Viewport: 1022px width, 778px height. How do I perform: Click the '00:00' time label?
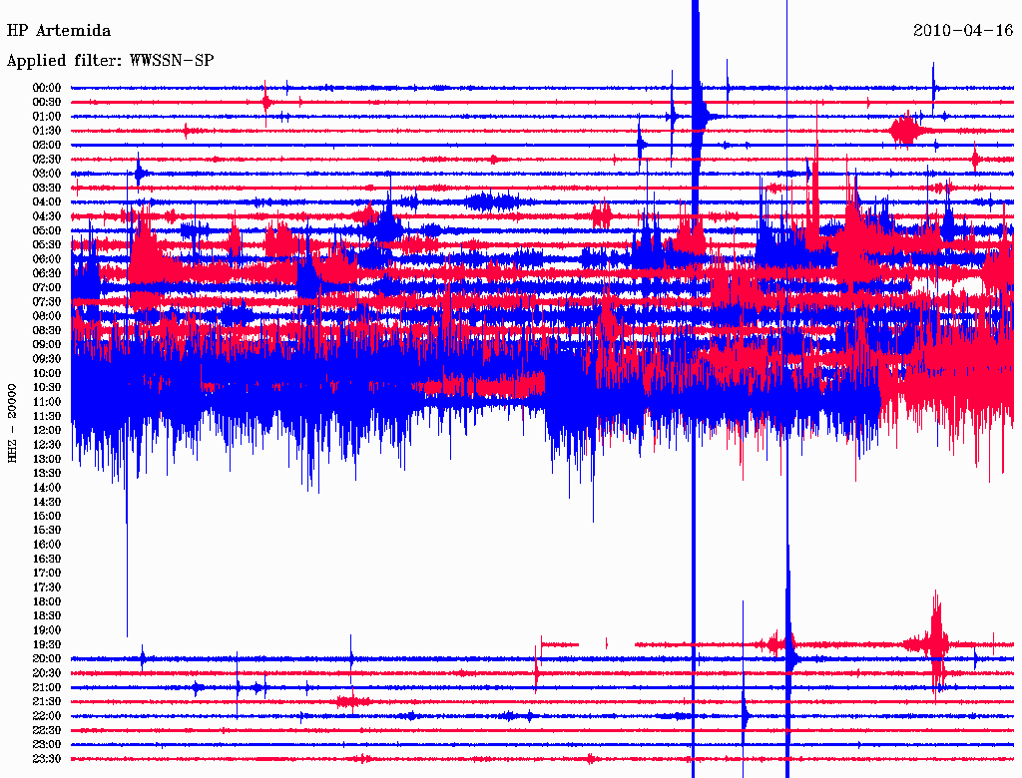pos(47,88)
